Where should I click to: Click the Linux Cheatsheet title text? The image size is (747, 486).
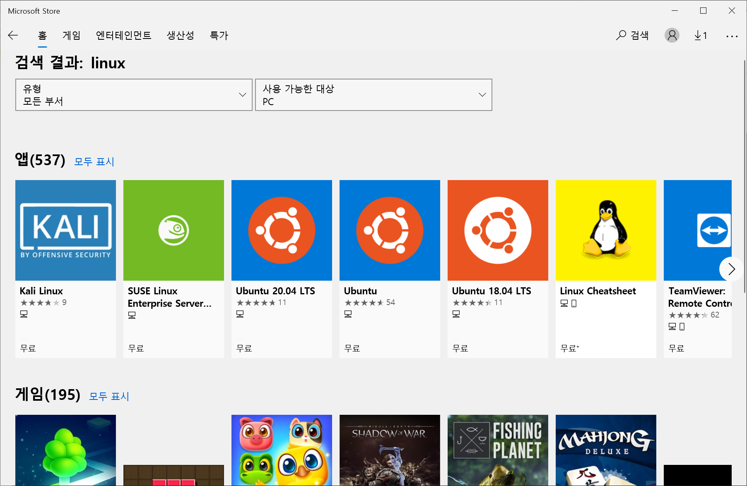598,291
